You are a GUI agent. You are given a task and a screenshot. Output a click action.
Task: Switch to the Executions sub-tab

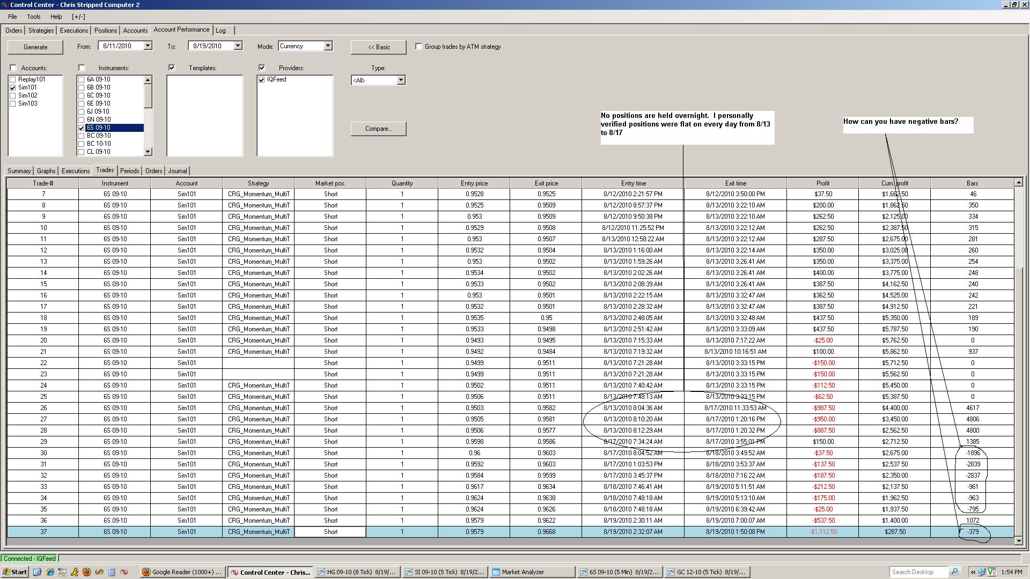point(75,171)
